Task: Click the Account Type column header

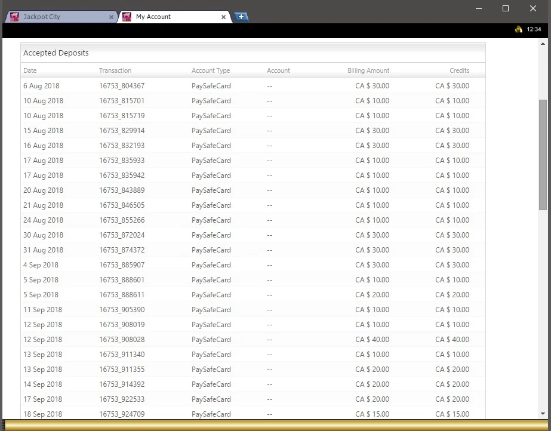Action: tap(211, 70)
